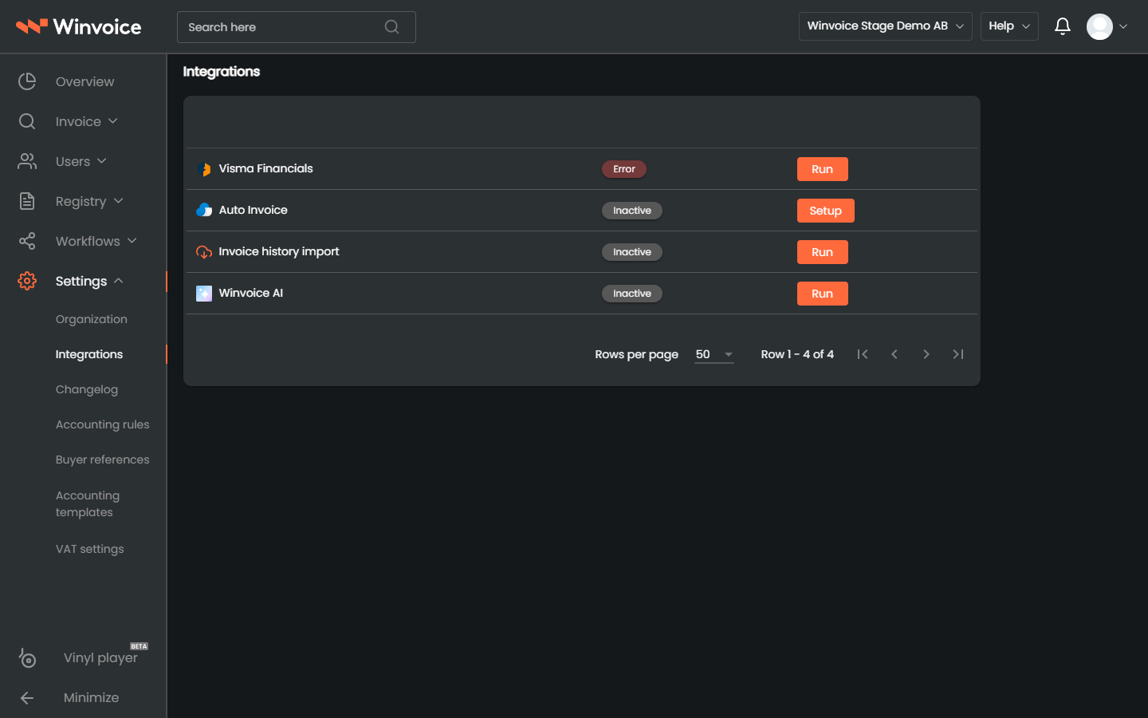Click the Registry document icon
This screenshot has width=1148, height=718.
(x=27, y=201)
